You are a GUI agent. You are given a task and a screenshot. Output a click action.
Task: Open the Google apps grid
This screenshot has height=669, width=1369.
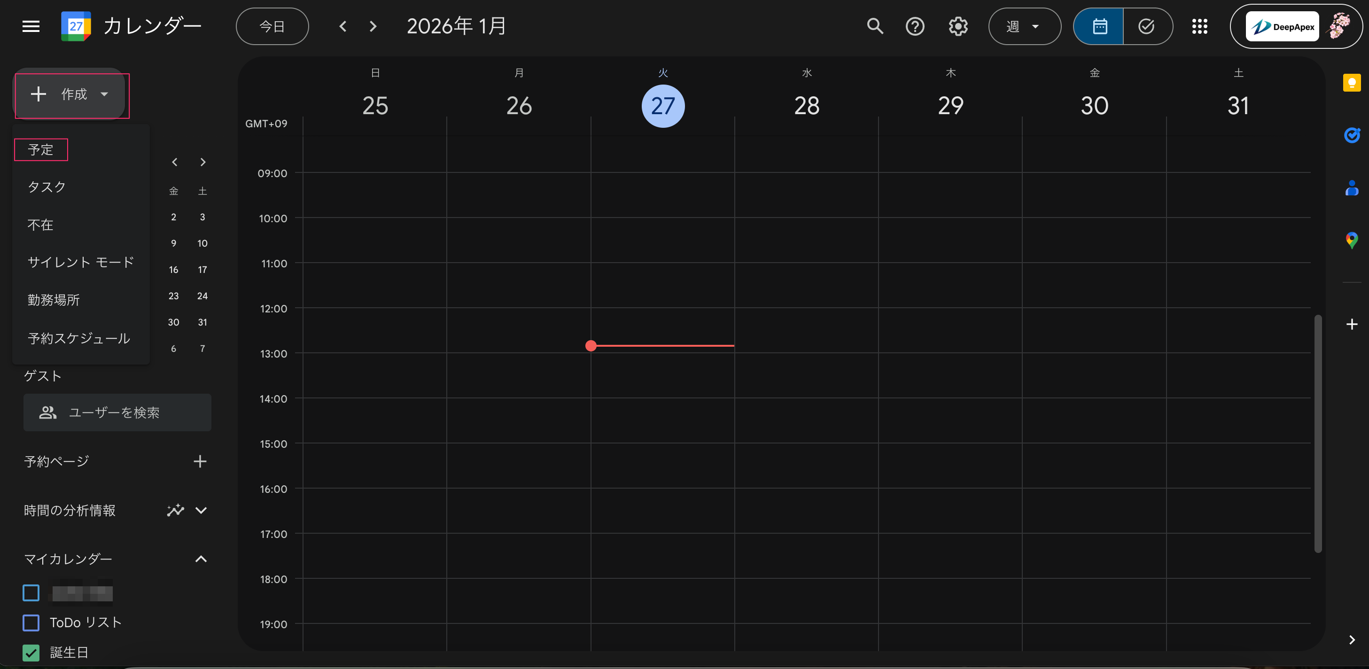pos(1199,26)
